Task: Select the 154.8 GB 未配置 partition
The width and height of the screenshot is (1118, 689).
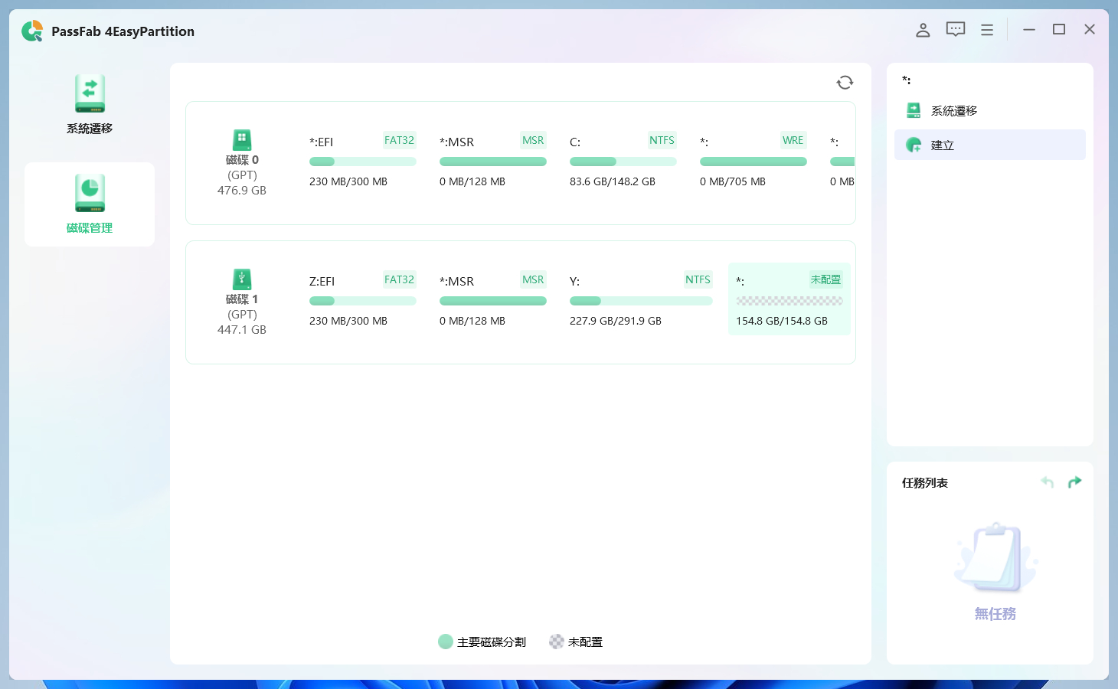Action: pyautogui.click(x=789, y=300)
